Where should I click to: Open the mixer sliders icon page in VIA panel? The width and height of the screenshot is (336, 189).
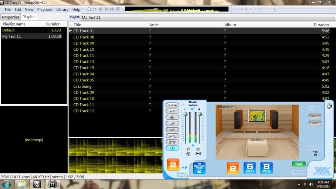click(172, 111)
